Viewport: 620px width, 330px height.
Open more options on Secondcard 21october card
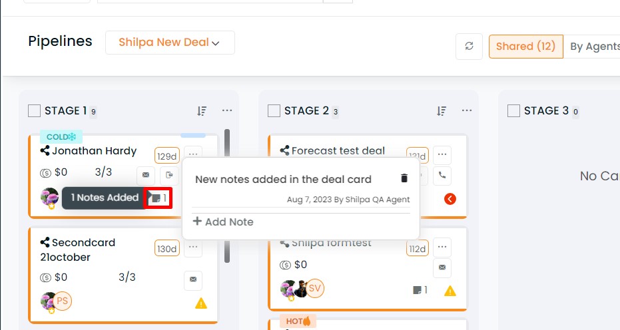click(193, 247)
